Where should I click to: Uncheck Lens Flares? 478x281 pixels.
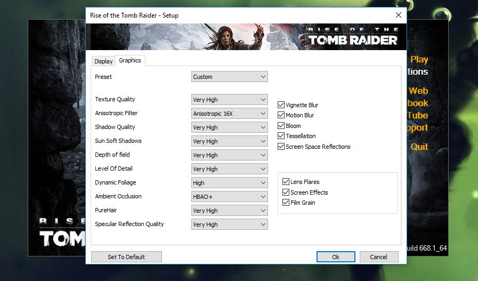click(x=286, y=181)
